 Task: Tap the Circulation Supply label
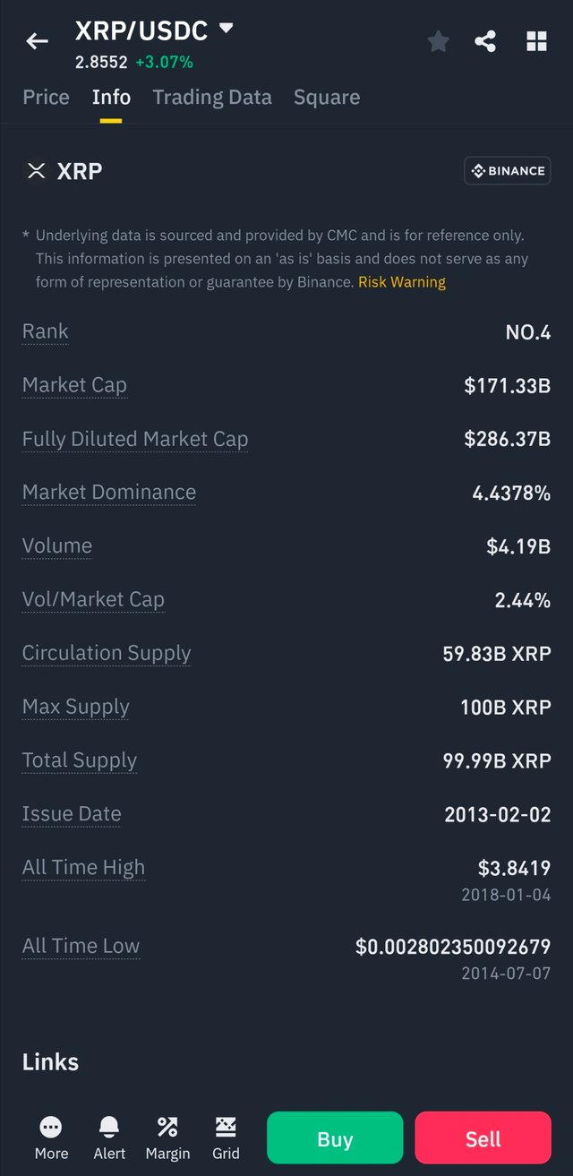[x=107, y=653]
